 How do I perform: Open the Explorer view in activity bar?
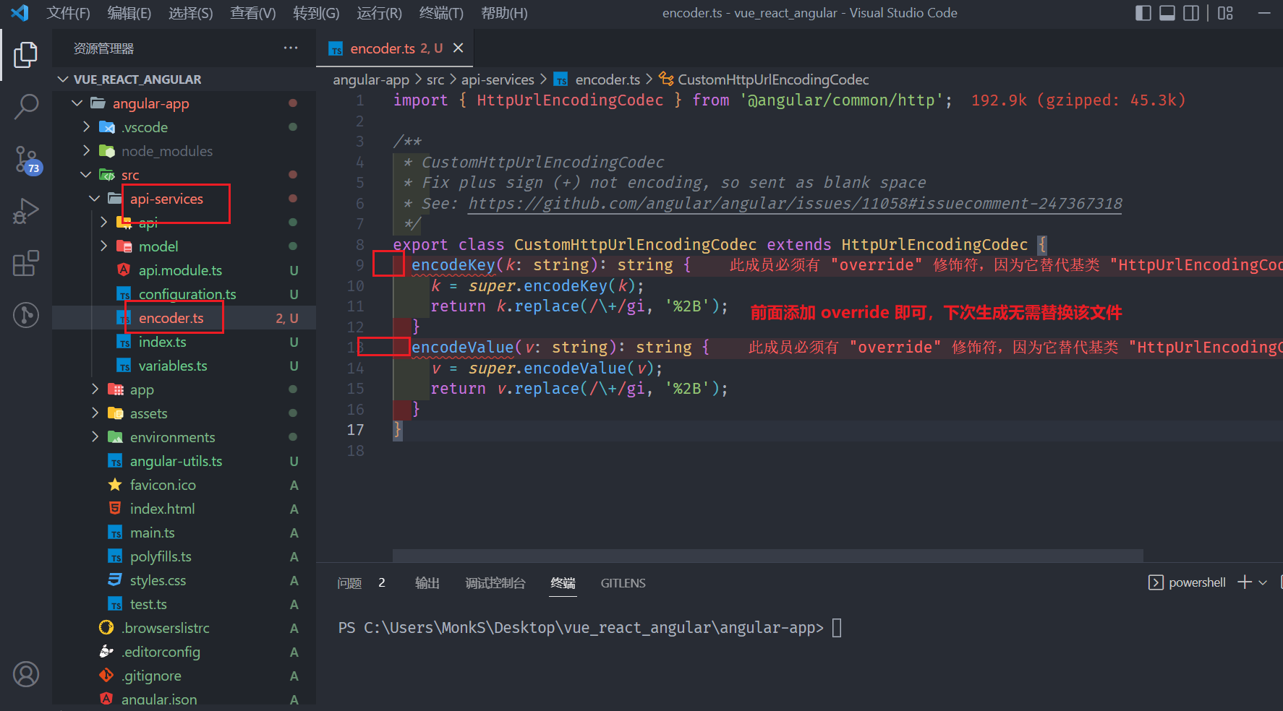pyautogui.click(x=26, y=55)
